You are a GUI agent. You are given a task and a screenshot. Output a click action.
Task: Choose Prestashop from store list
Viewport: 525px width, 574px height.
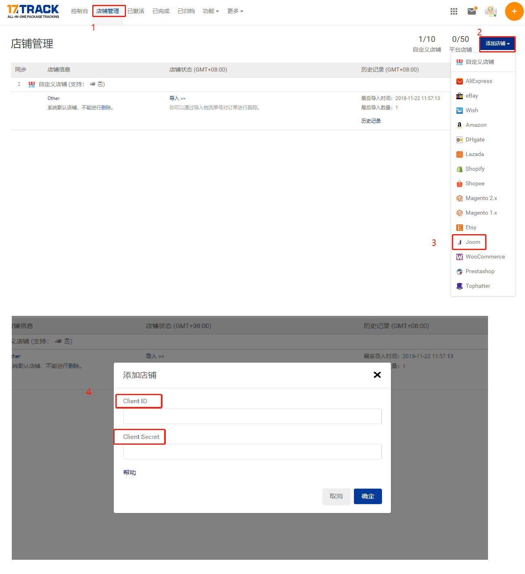(x=483, y=272)
